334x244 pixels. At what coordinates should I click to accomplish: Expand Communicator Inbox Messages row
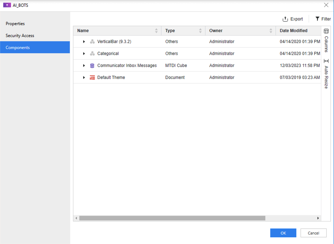pos(84,65)
